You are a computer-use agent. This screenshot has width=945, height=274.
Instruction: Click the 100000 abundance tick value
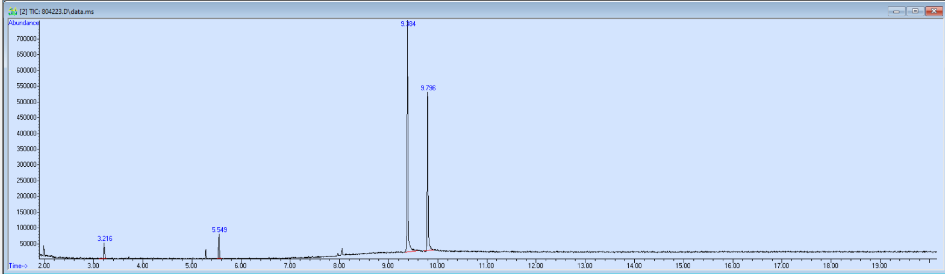pos(26,228)
